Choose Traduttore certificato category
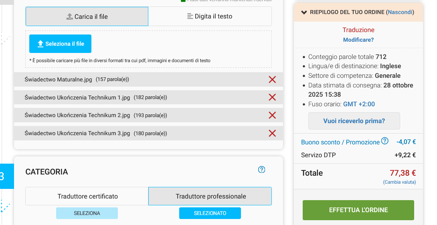This screenshot has height=225, width=437. tap(87, 196)
